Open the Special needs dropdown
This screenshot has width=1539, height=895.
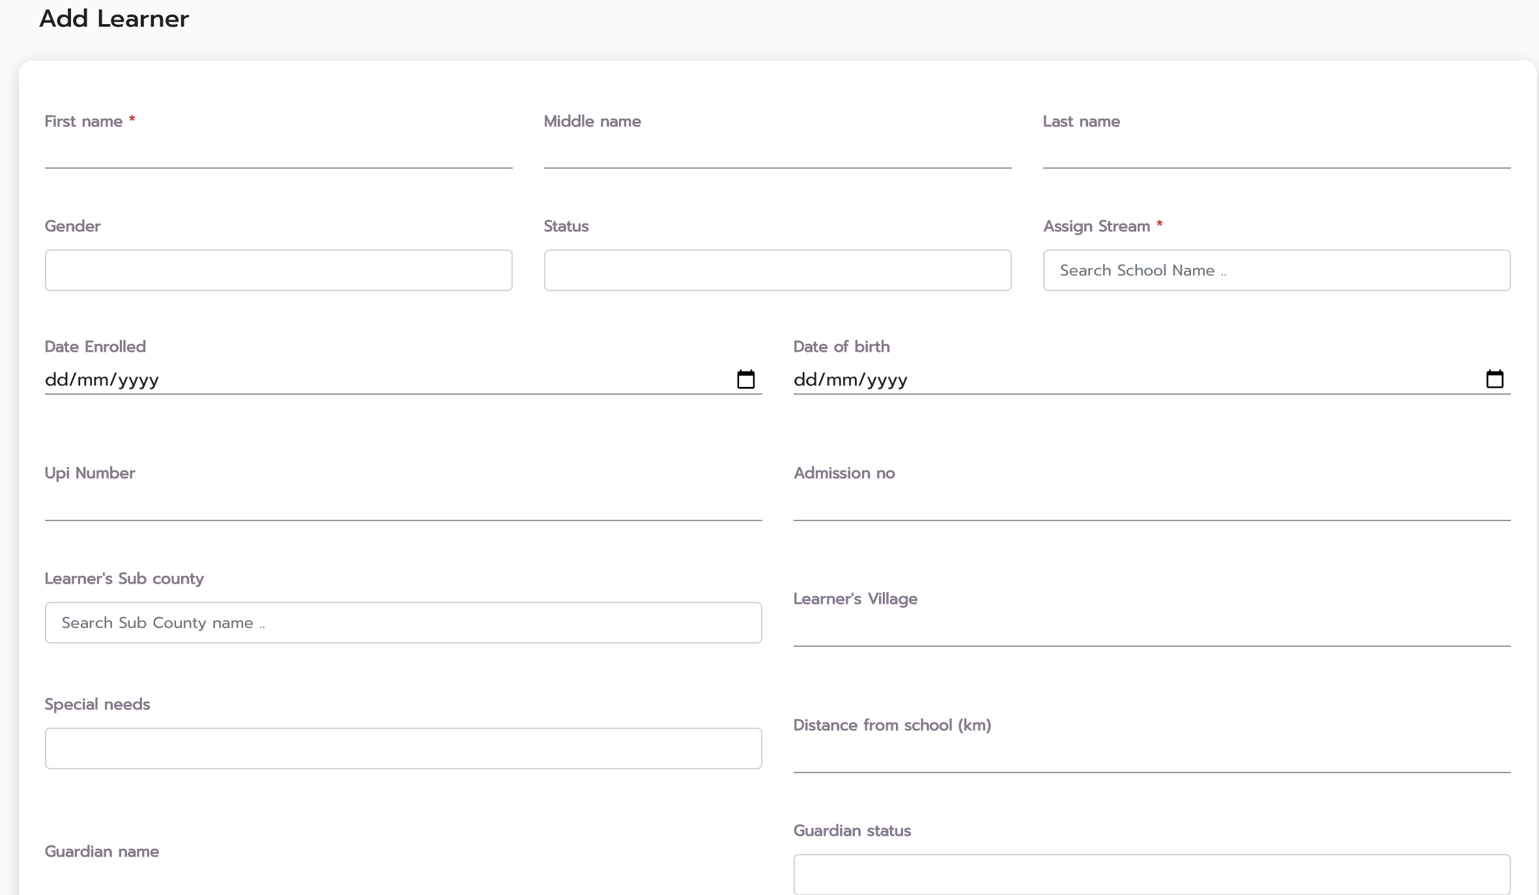coord(403,748)
